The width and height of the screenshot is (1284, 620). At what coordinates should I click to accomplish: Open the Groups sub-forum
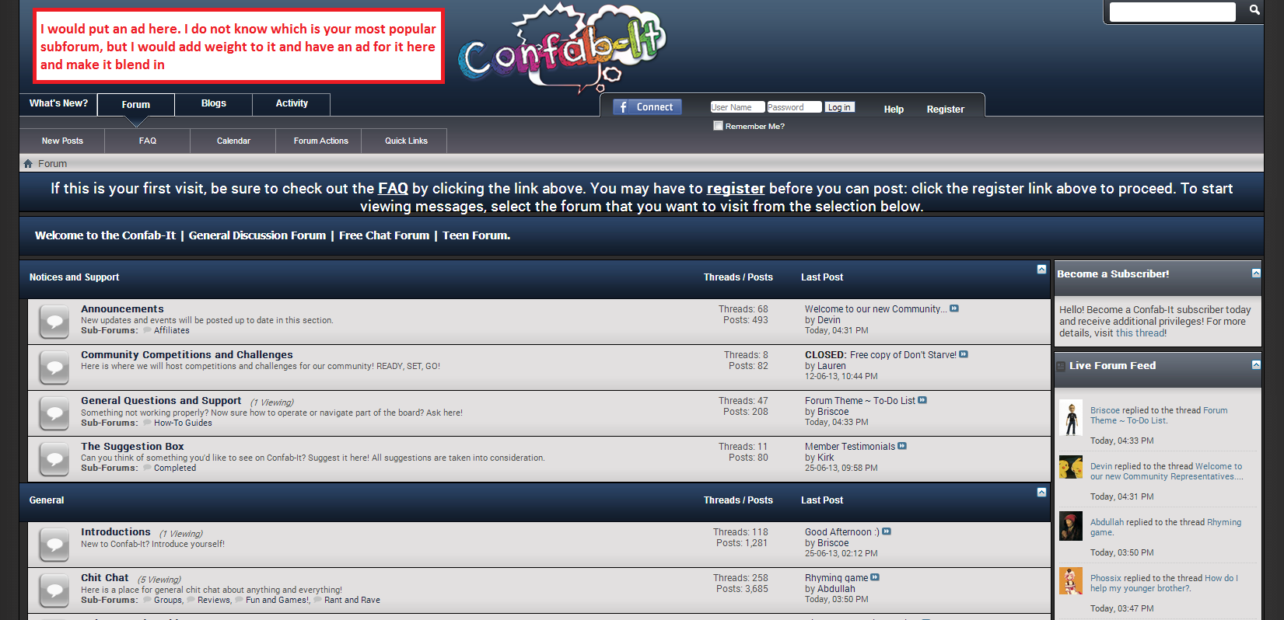pyautogui.click(x=168, y=600)
